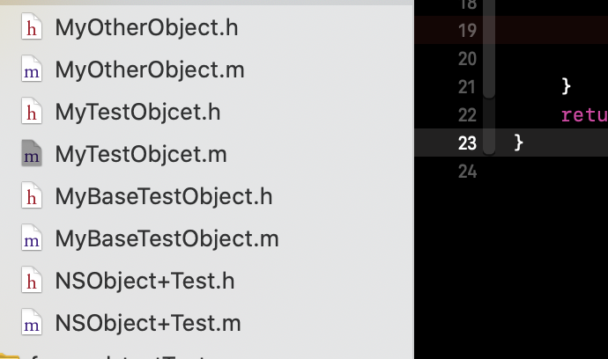608x359 pixels.
Task: Click the MyTestObjcet.m implementation file icon
Action: tap(32, 155)
